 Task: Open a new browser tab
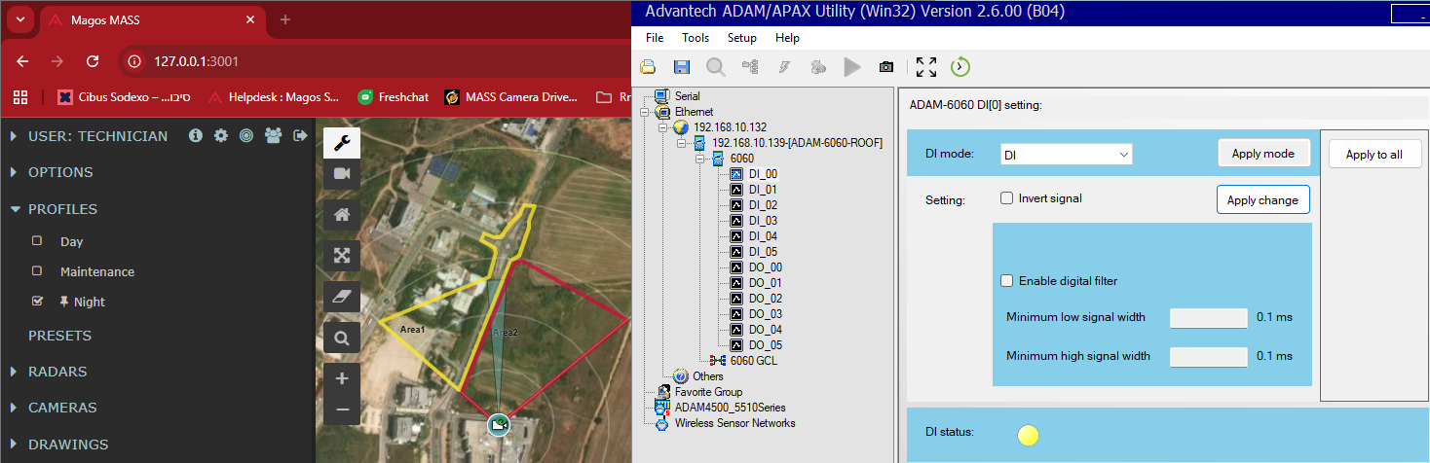coord(285,19)
